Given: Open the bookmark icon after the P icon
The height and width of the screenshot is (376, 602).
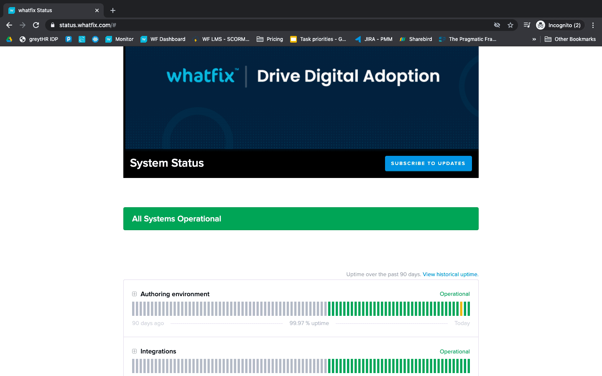Looking at the screenshot, I should (x=82, y=39).
